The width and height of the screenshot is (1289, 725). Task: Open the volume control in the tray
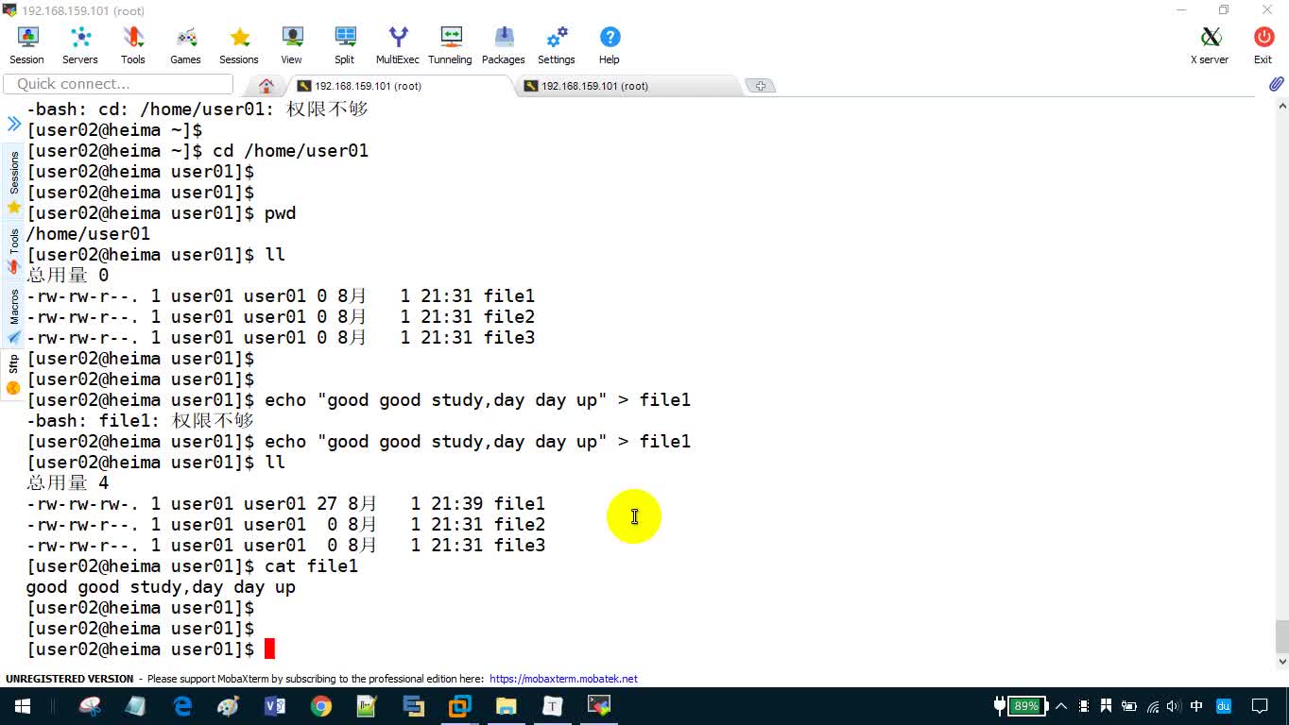(x=1174, y=706)
